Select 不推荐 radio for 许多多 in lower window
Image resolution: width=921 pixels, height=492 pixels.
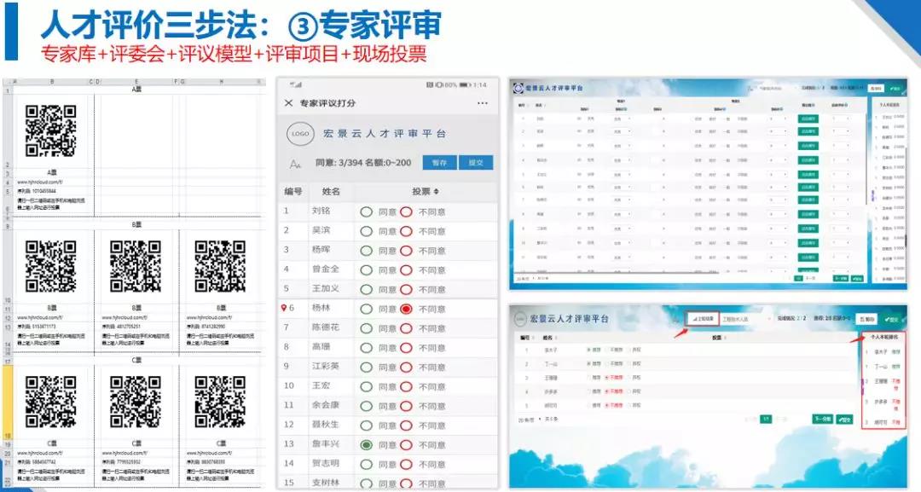[606, 391]
